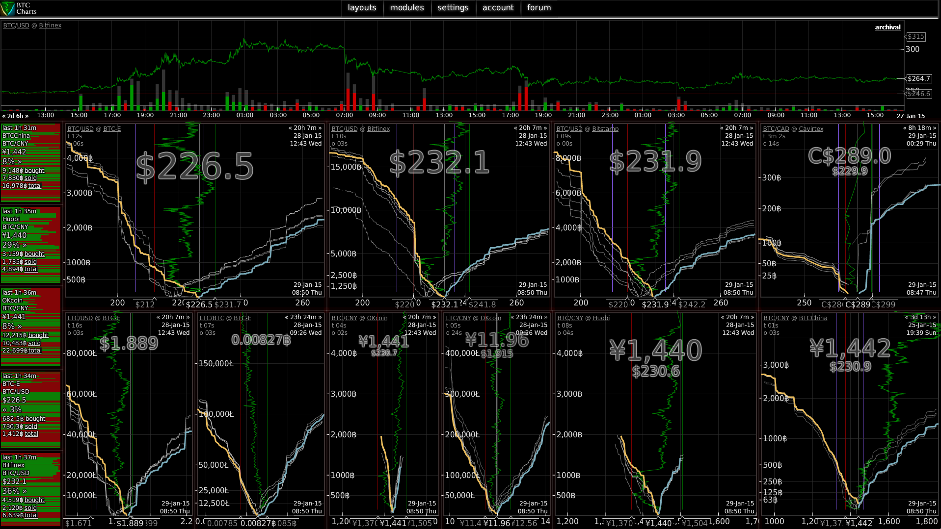Viewport: 941px width, 529px height.
Task: Click bought link in OKcoin sidebar widget
Action: pos(38,335)
